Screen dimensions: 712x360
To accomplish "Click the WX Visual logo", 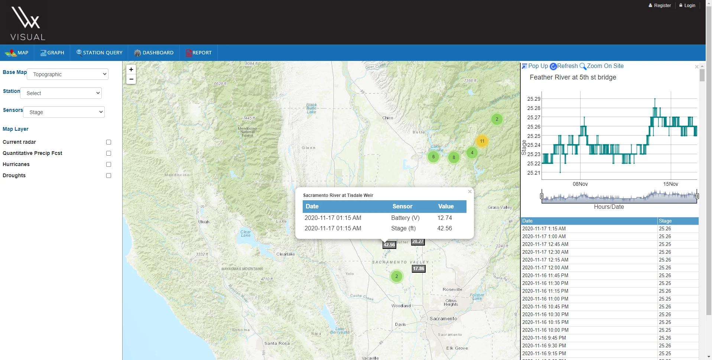I will pyautogui.click(x=28, y=23).
